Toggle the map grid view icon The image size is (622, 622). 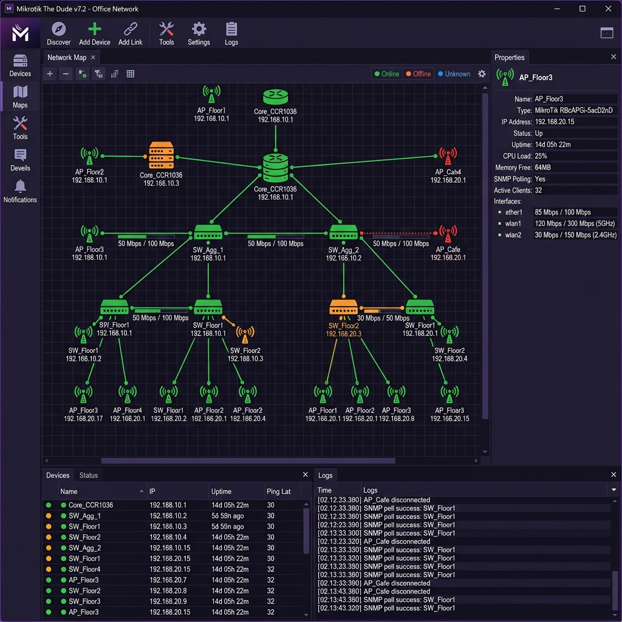(x=131, y=73)
